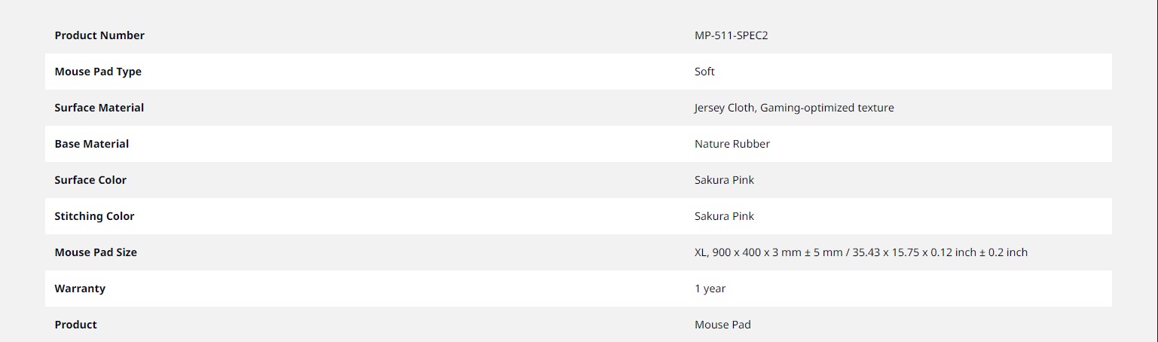
Task: Click the Mouse Pad Size label
Action: pos(96,252)
